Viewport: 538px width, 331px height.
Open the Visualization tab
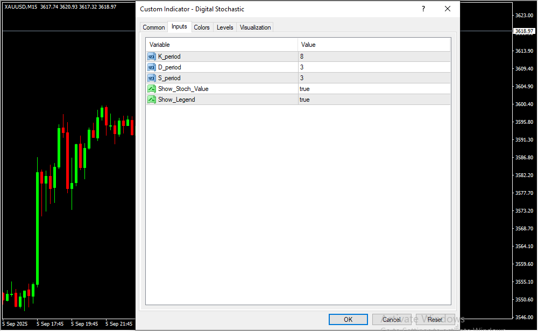[256, 27]
